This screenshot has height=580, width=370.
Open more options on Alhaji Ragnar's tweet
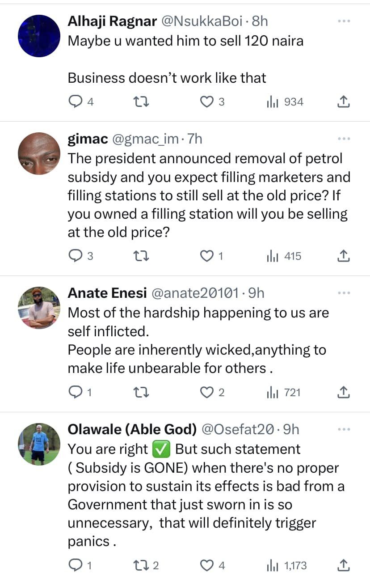(344, 21)
